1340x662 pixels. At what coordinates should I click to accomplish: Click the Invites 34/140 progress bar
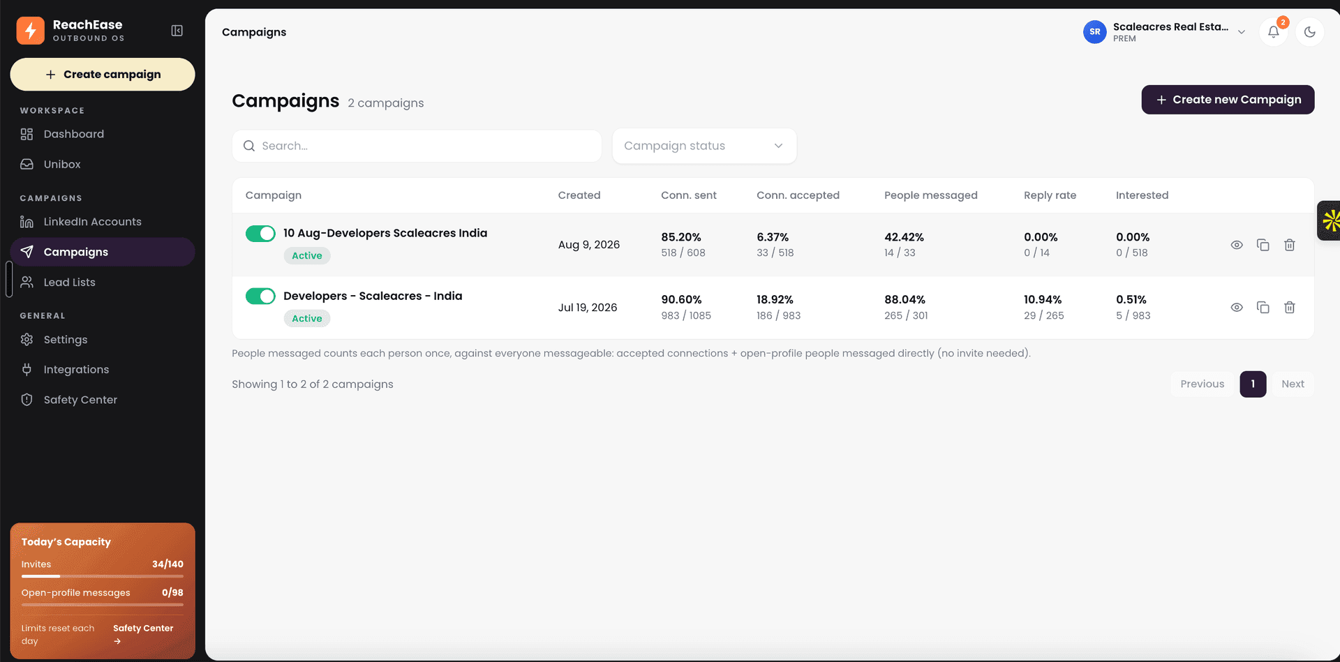(x=103, y=576)
